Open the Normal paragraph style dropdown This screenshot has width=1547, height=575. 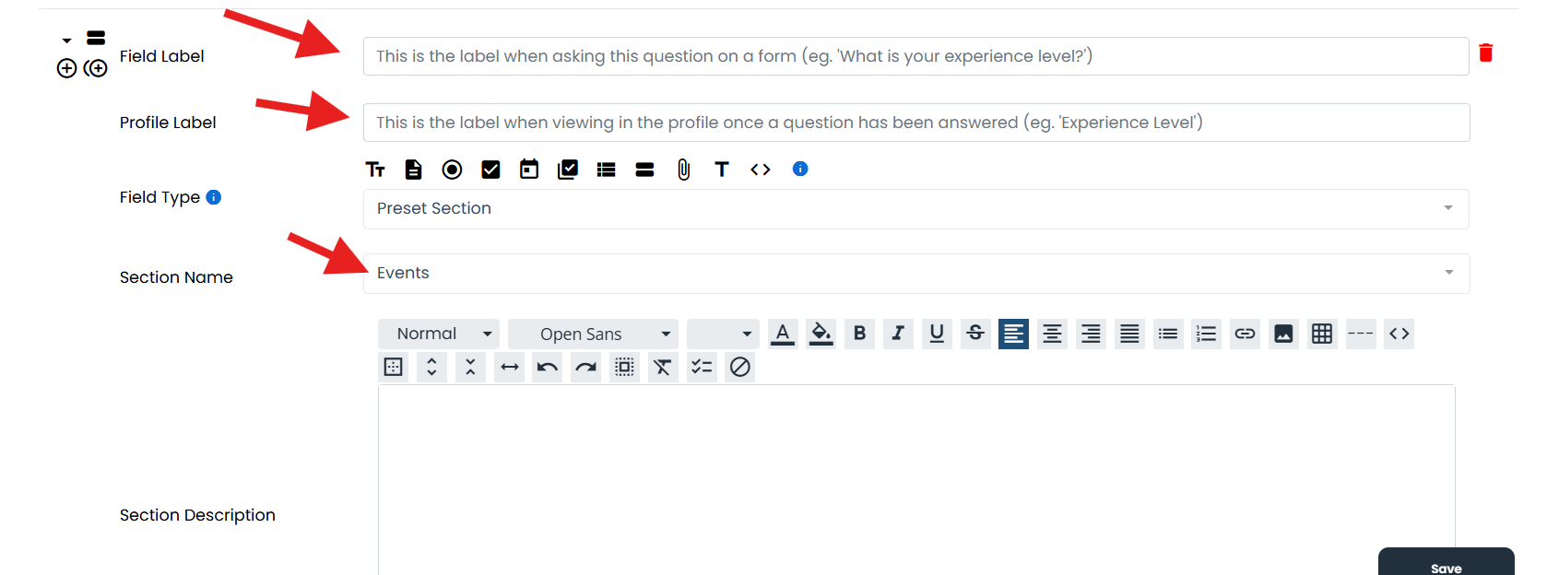point(439,334)
